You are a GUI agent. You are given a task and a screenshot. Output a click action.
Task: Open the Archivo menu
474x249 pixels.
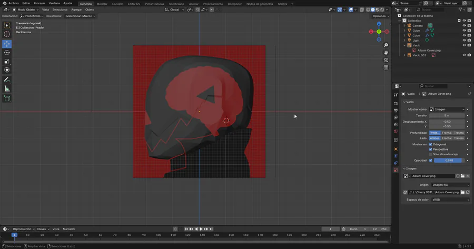click(14, 3)
